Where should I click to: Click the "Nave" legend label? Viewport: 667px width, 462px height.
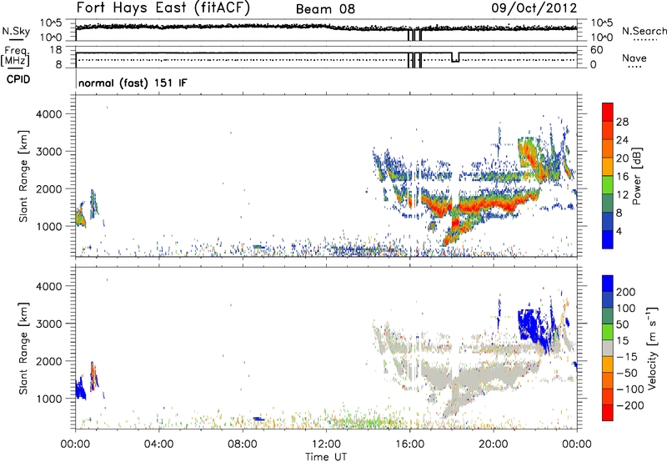click(x=634, y=58)
